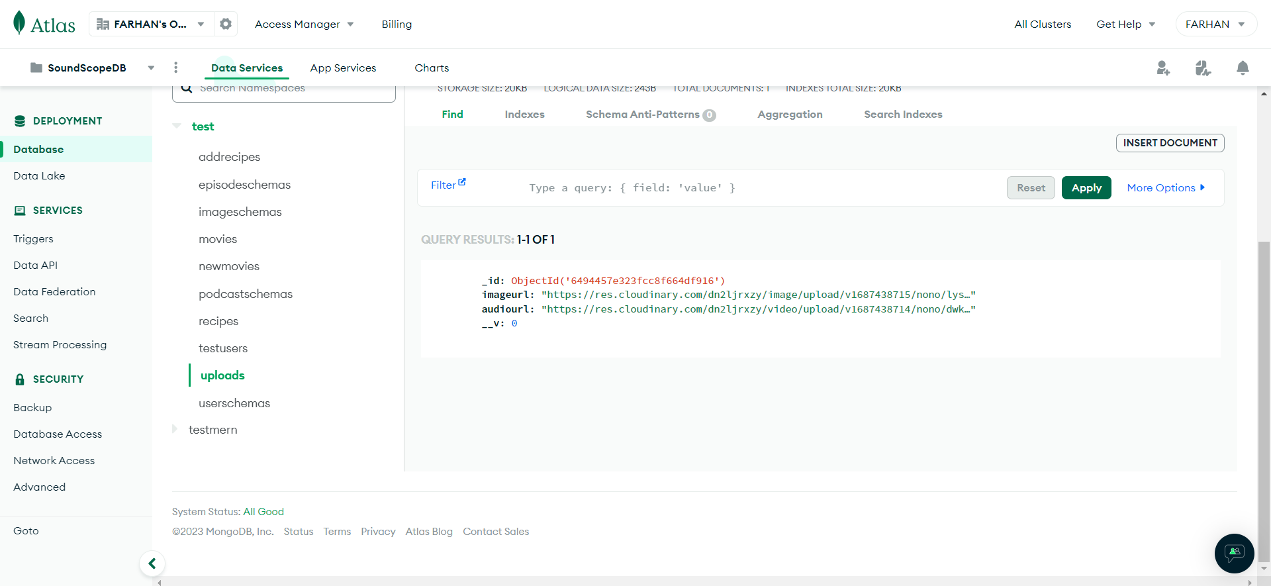Open the FARHAN user menu
Viewport: 1271px width, 586px height.
1216,24
